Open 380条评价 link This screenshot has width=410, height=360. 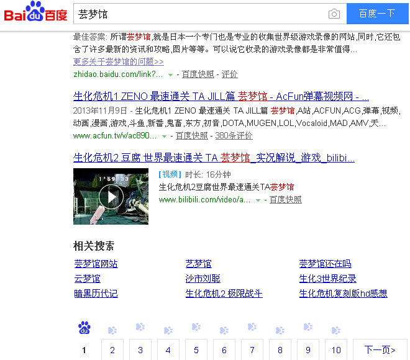tap(234, 135)
